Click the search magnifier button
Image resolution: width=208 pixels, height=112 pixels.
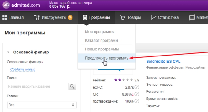pyautogui.click(x=72, y=86)
